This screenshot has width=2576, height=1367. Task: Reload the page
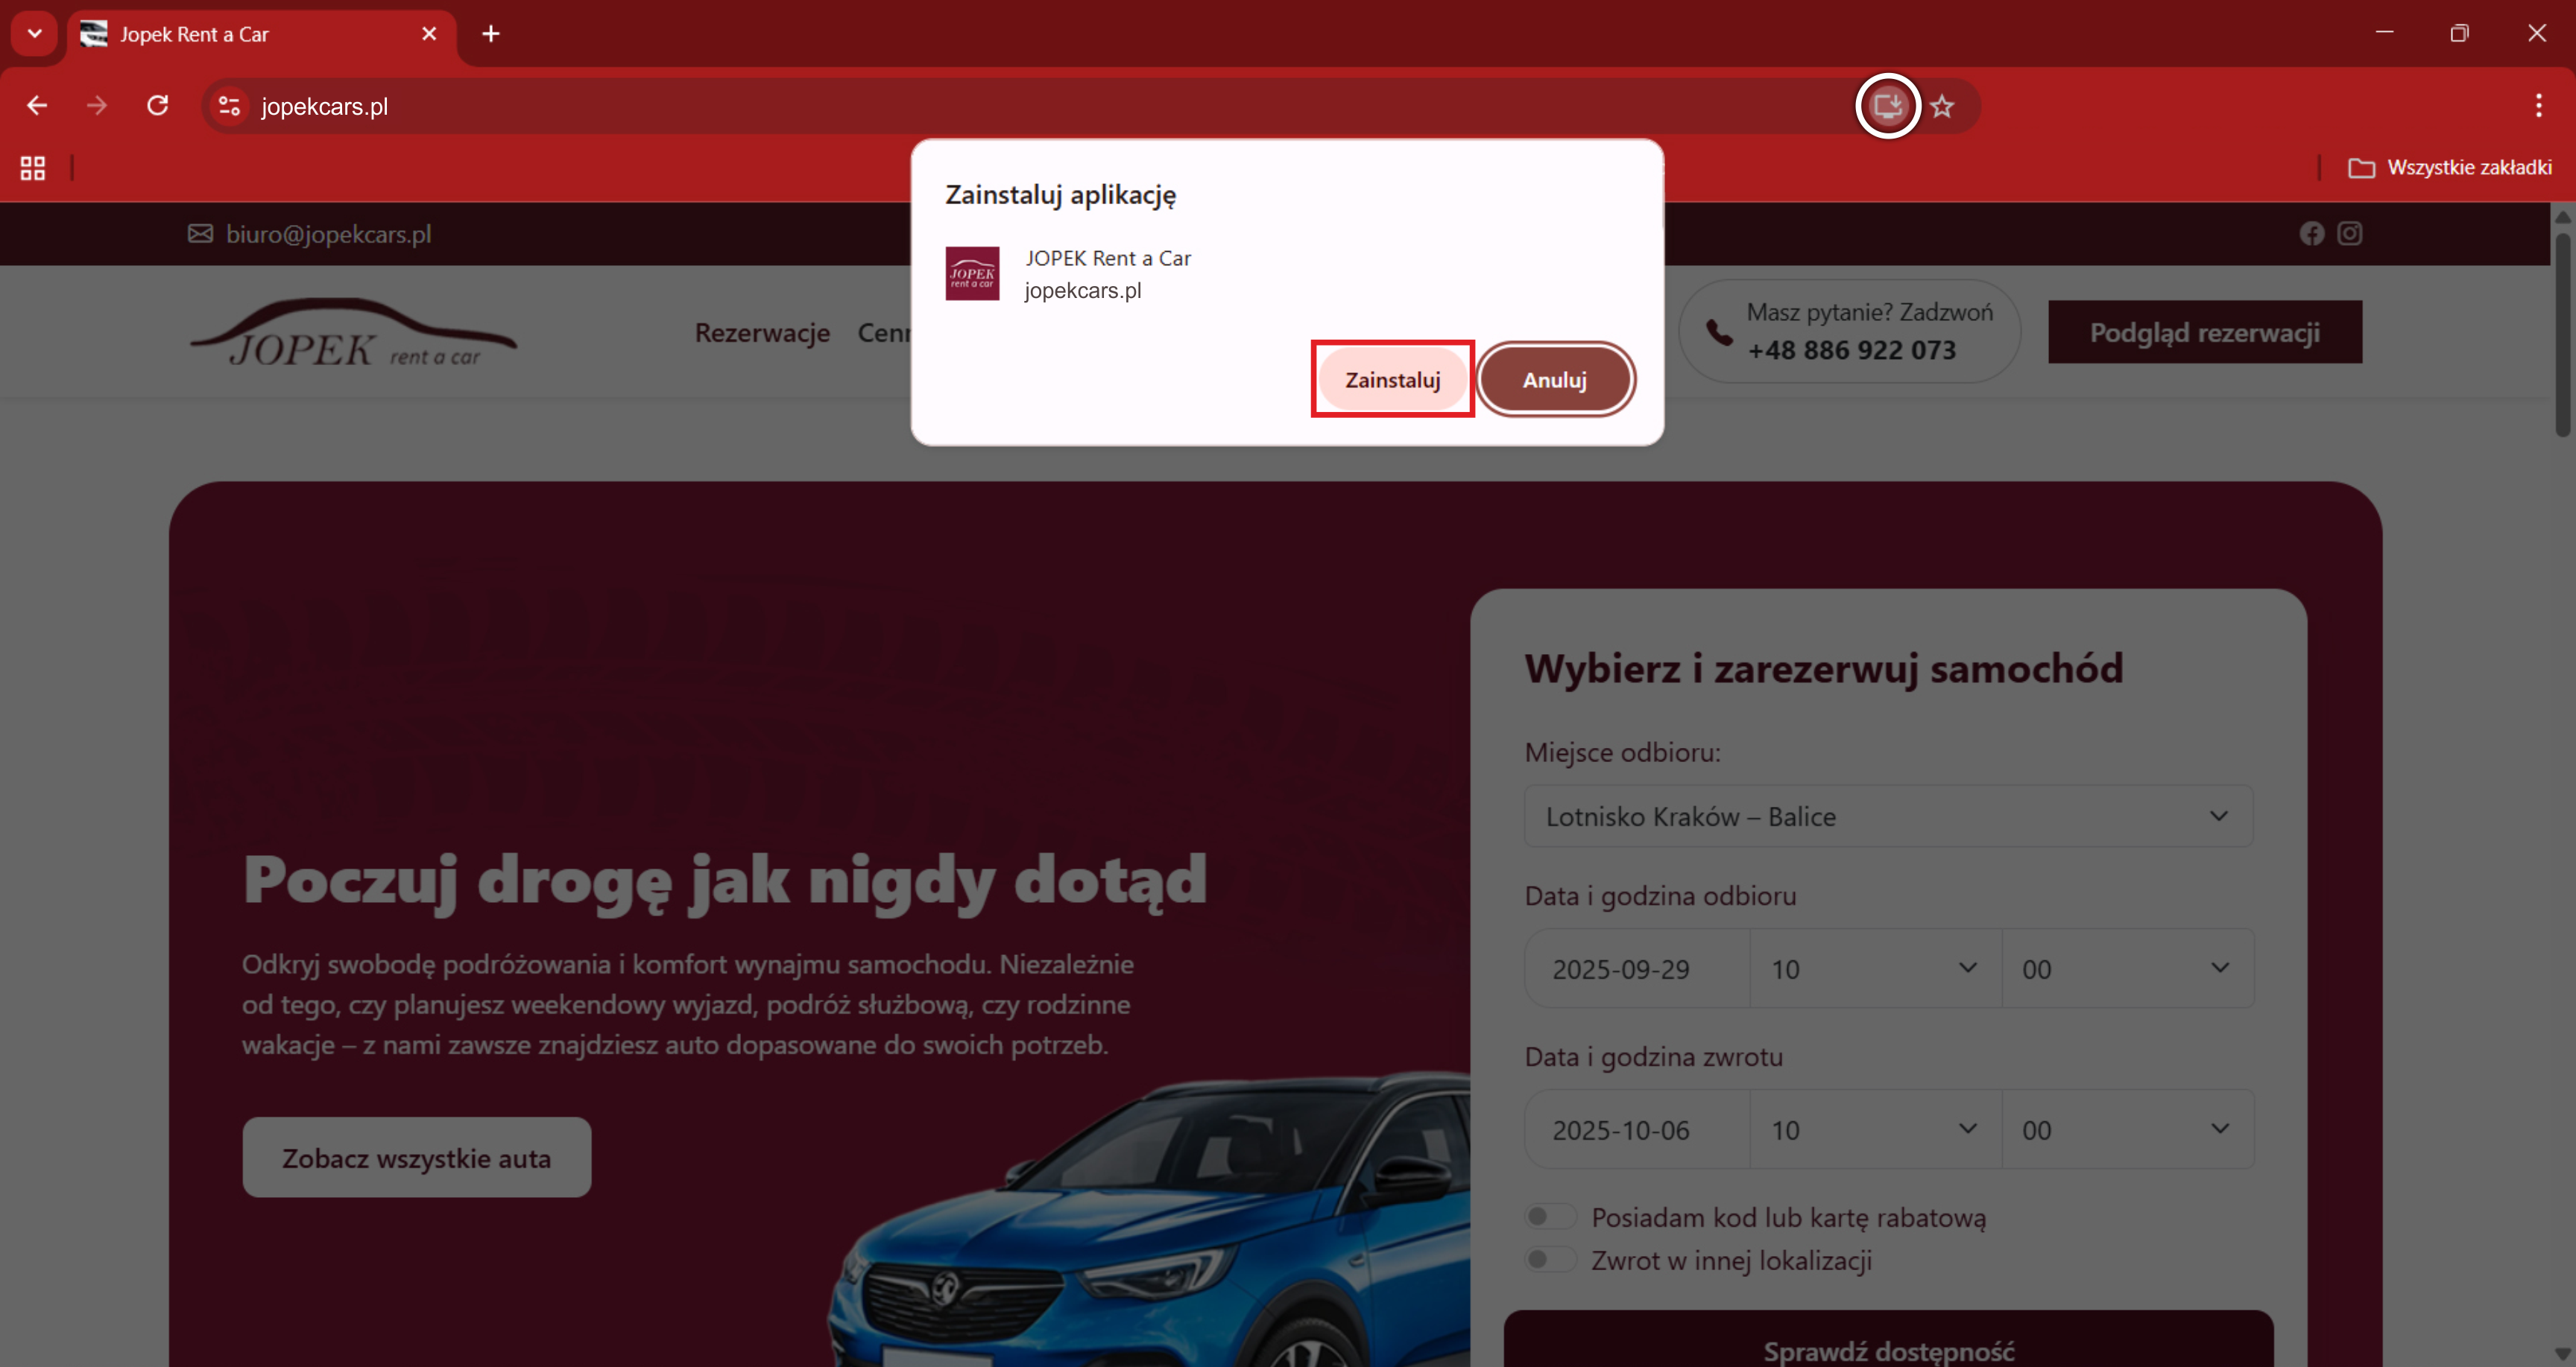point(157,106)
